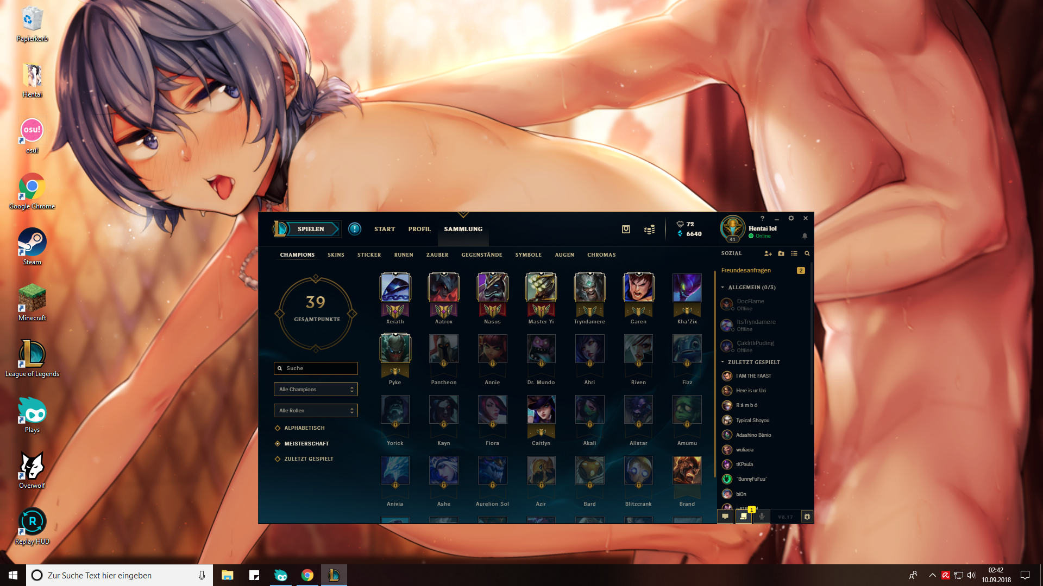The height and width of the screenshot is (586, 1043).
Task: Click the SPIELEN play button
Action: point(311,229)
